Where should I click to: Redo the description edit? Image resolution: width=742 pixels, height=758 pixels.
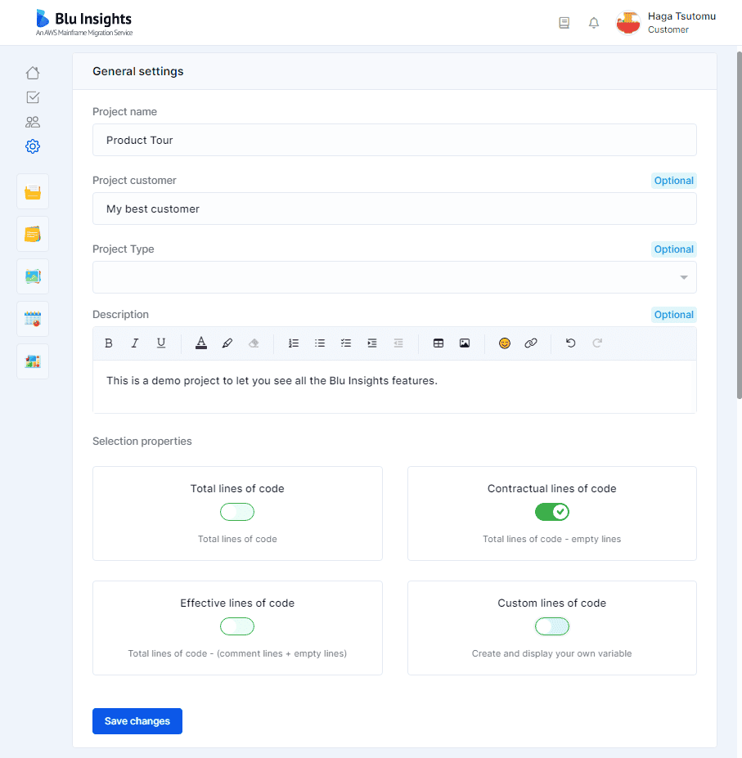pos(597,343)
